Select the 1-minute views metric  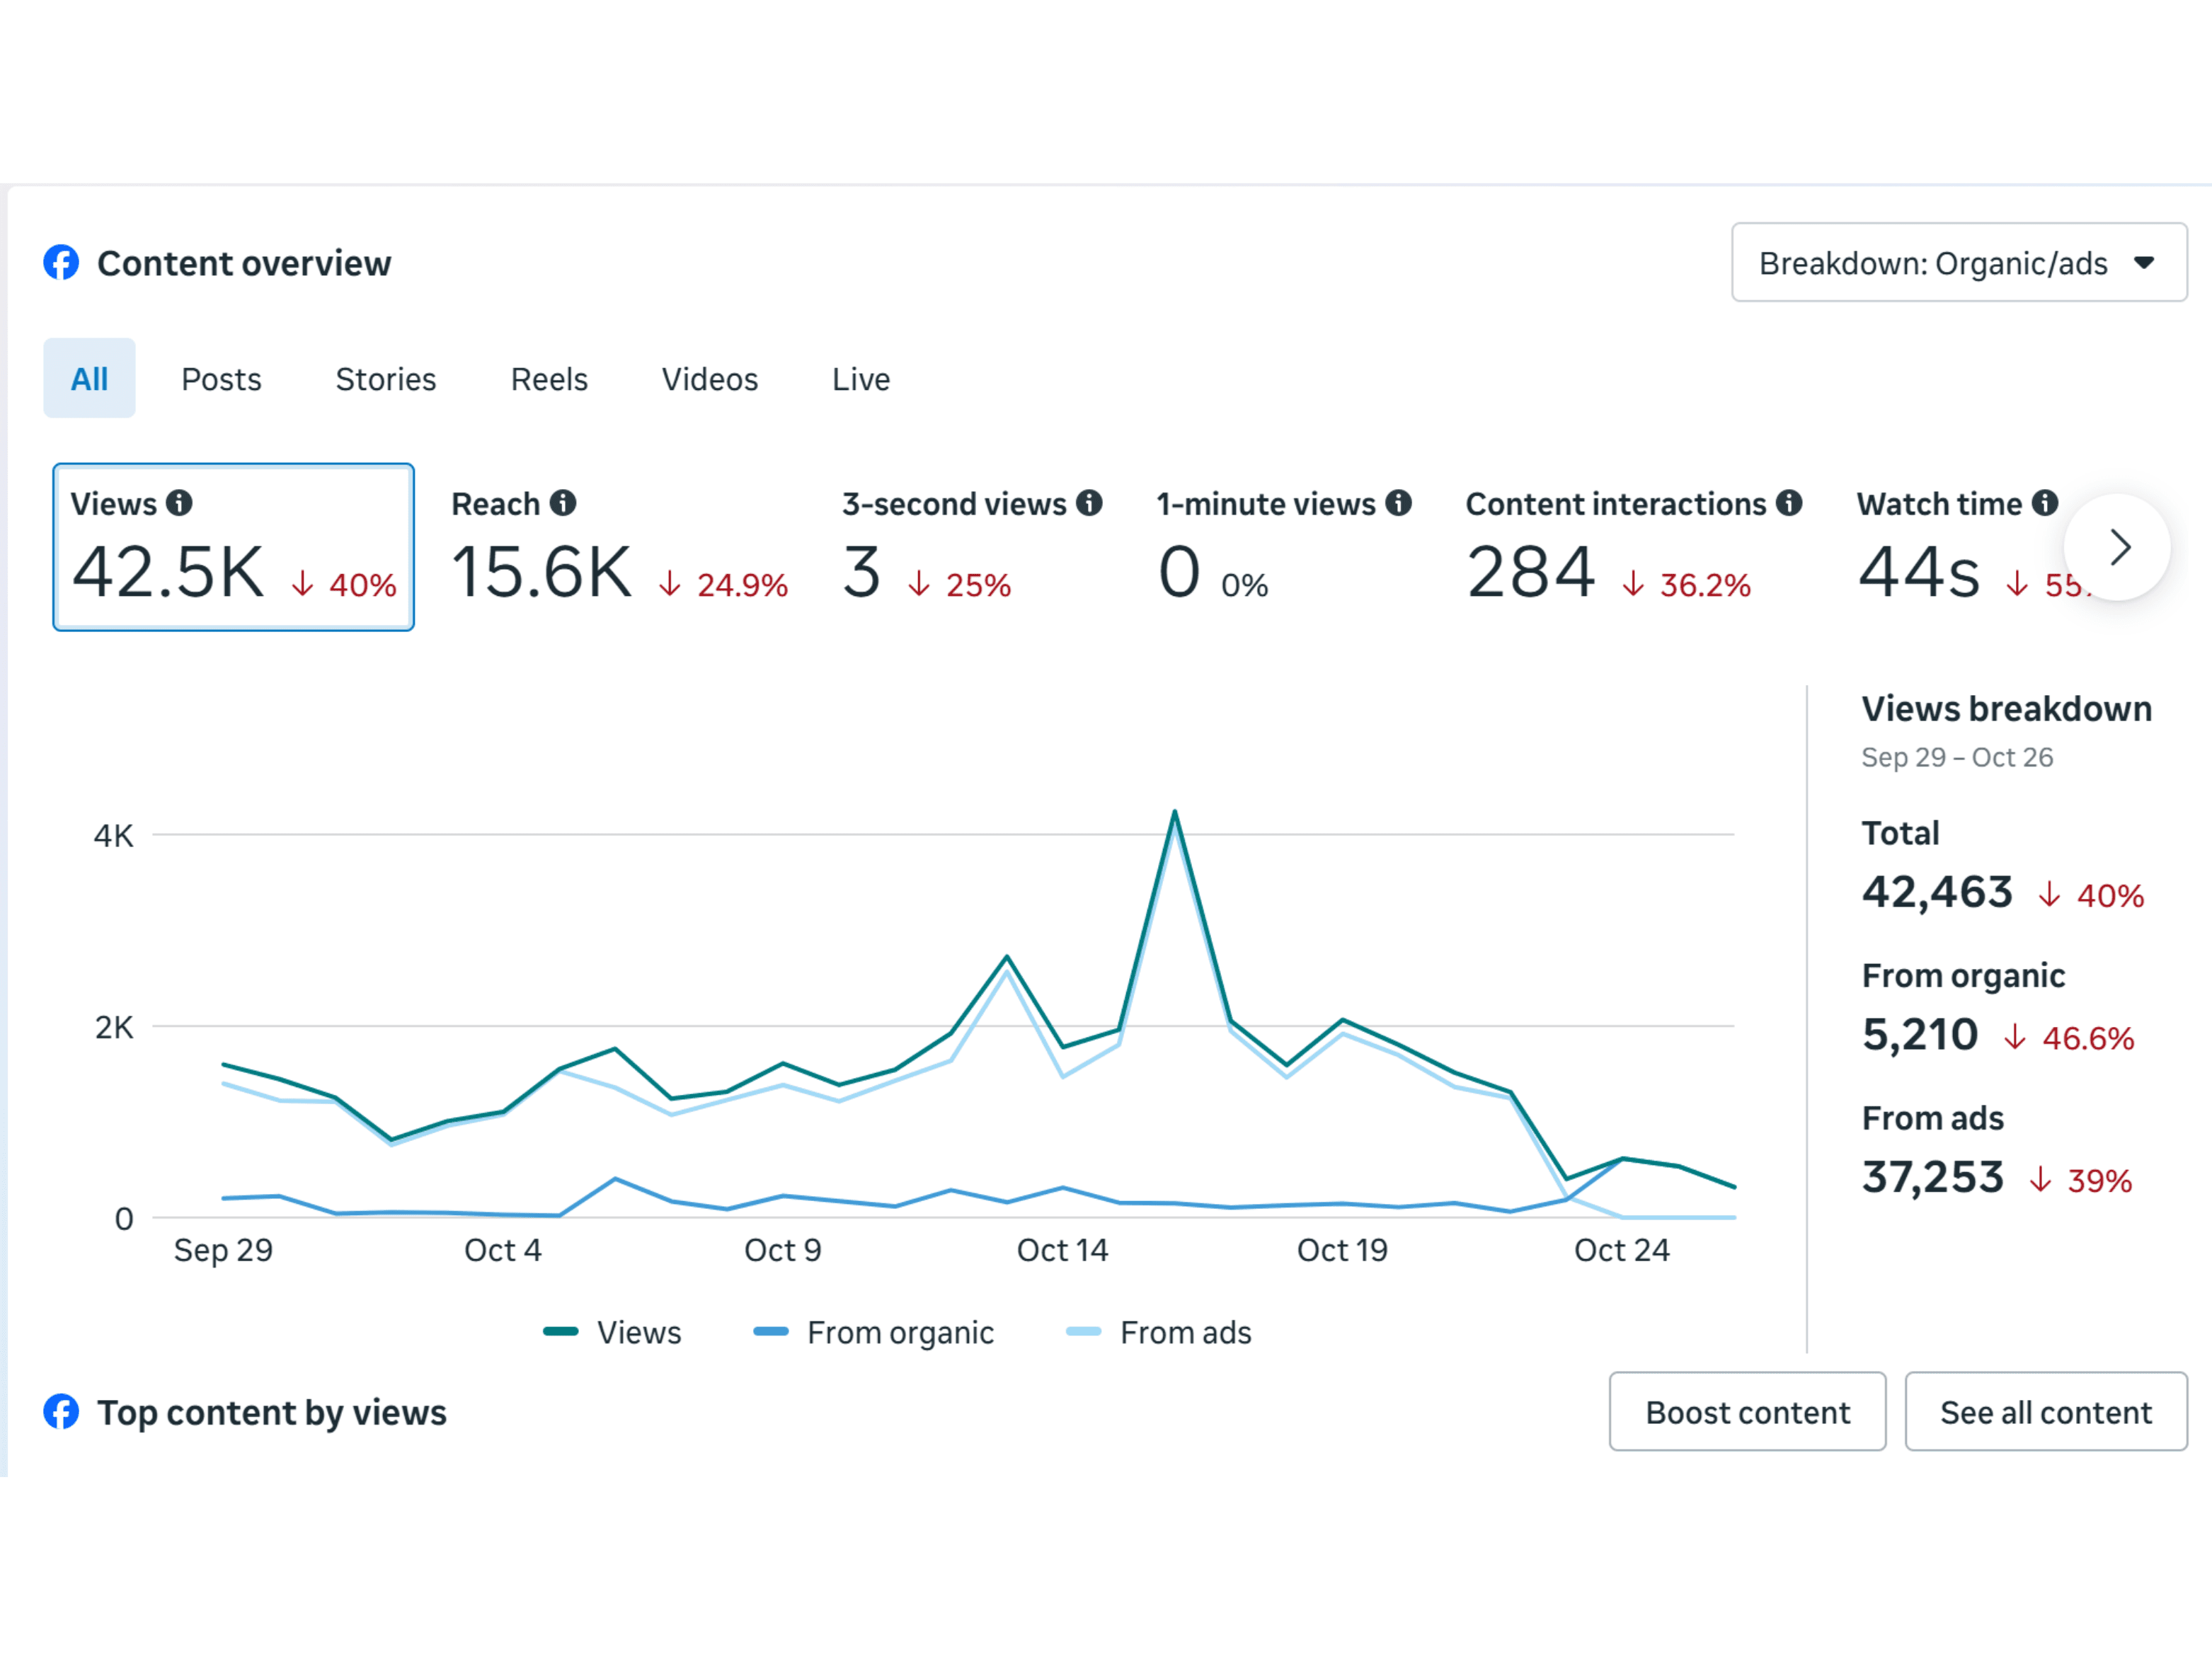(x=1284, y=548)
